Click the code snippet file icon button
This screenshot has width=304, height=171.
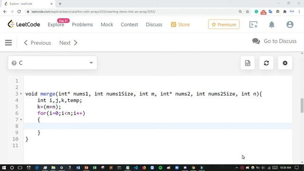(247, 63)
